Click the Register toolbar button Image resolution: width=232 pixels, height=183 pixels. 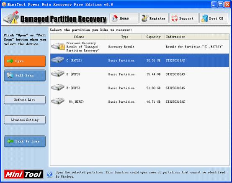coord(154,18)
